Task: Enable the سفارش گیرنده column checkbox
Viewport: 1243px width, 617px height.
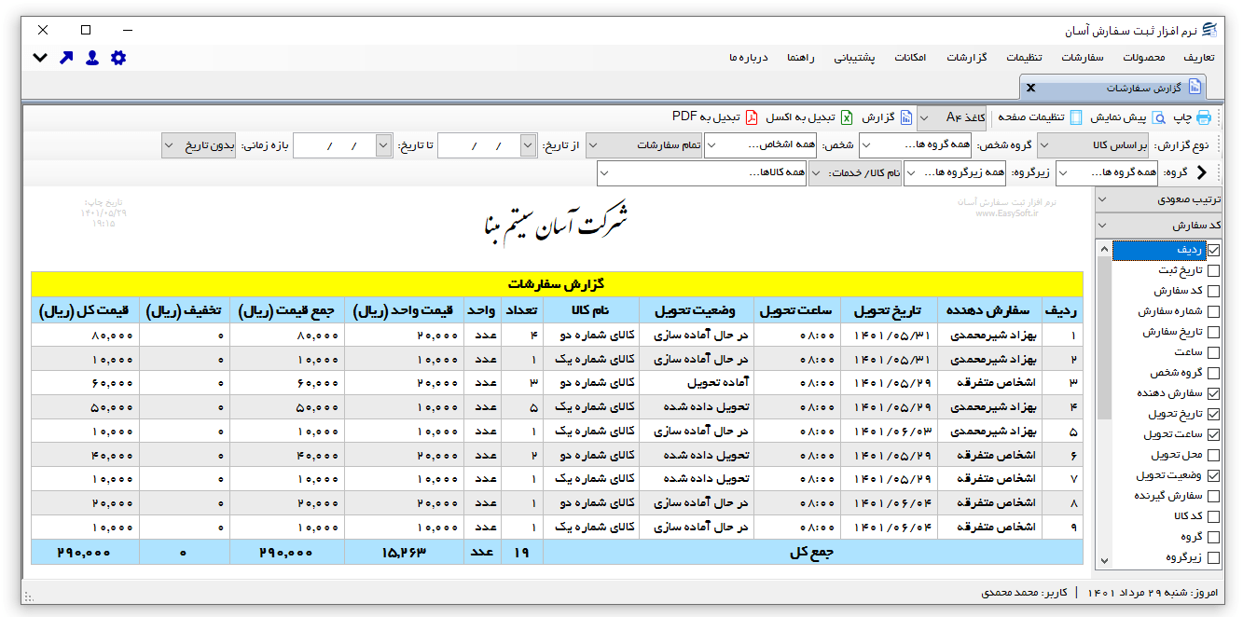Action: tap(1213, 497)
